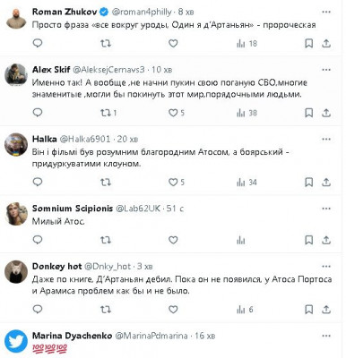Open more options menu on Halka's tweet
Screen dimensions: 346x358
click(x=326, y=140)
